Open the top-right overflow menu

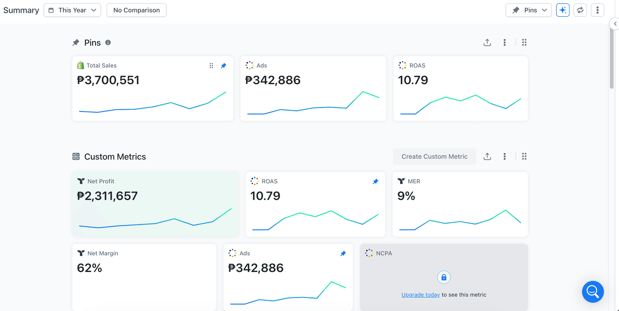[597, 10]
